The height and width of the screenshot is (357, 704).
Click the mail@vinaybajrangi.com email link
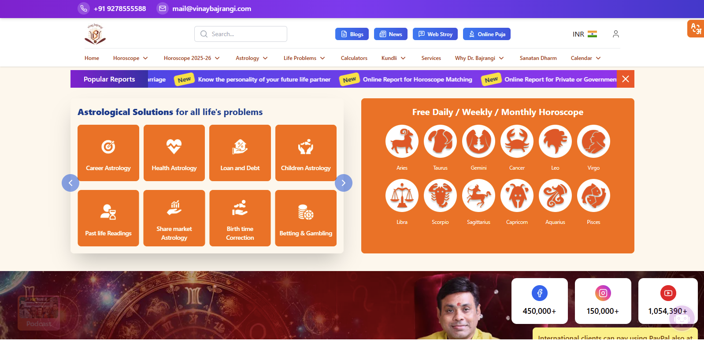click(211, 8)
